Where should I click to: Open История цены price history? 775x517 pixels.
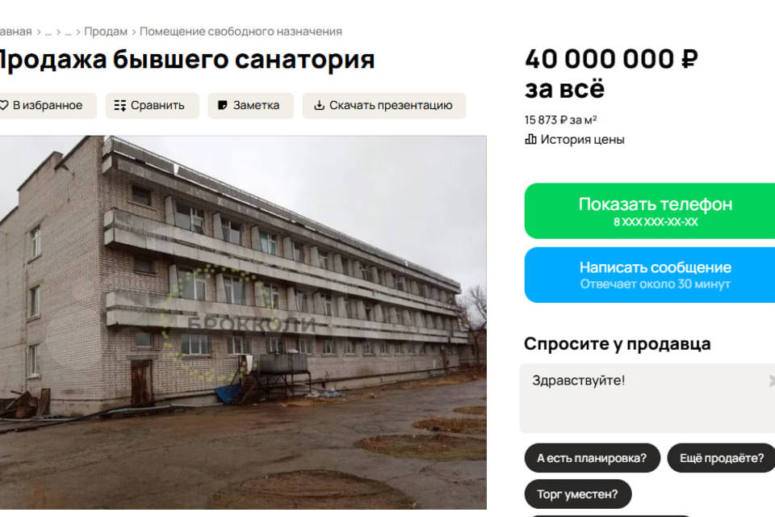[x=575, y=140]
